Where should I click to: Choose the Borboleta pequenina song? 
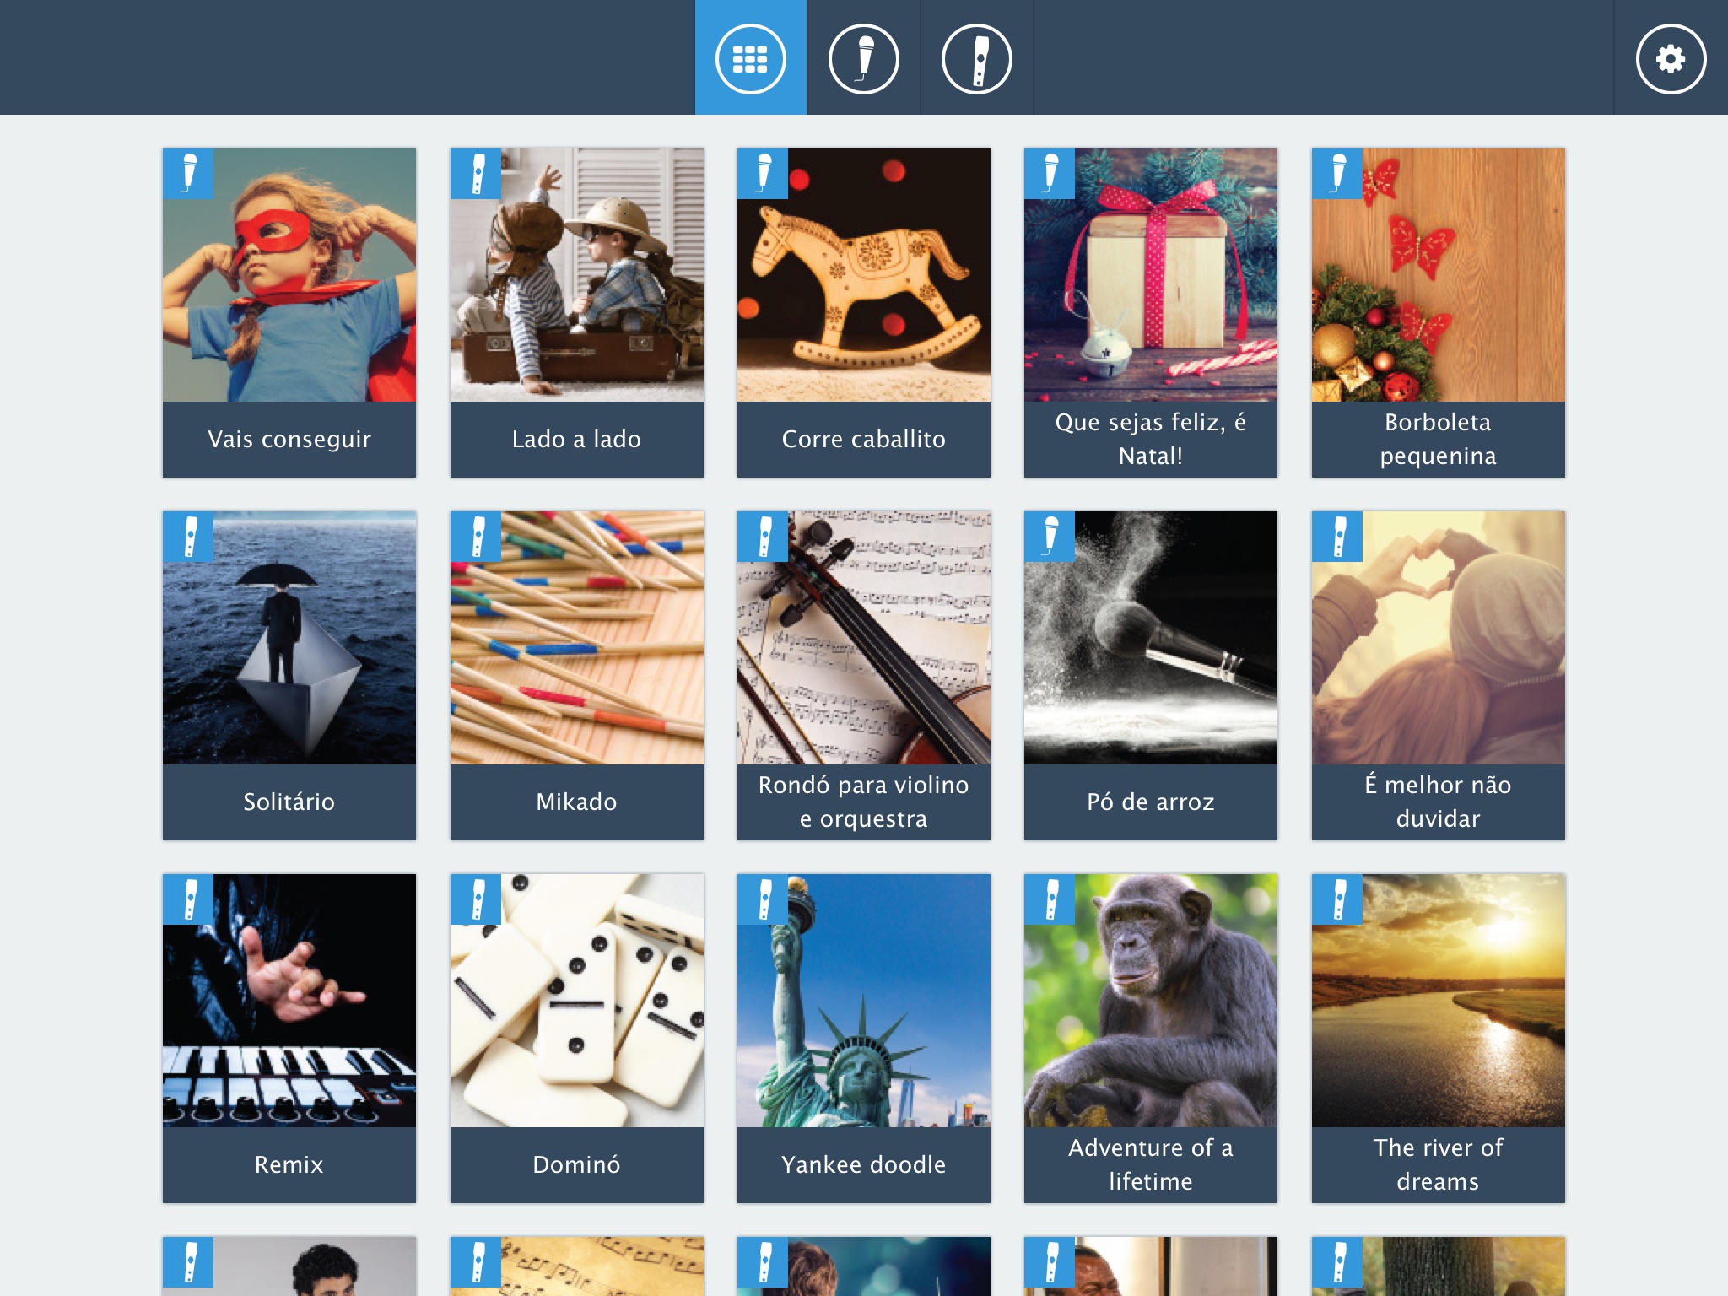(1438, 313)
